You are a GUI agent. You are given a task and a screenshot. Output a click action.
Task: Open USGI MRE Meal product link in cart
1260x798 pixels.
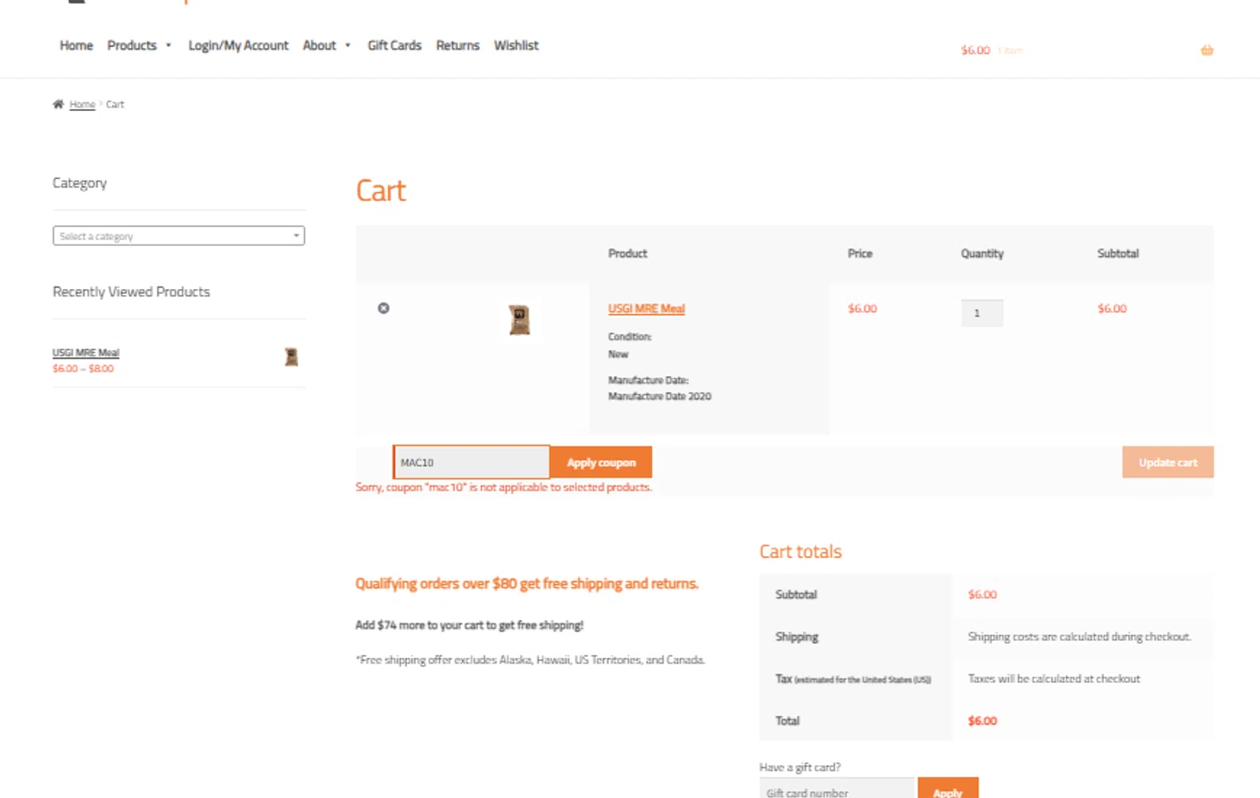(x=646, y=308)
